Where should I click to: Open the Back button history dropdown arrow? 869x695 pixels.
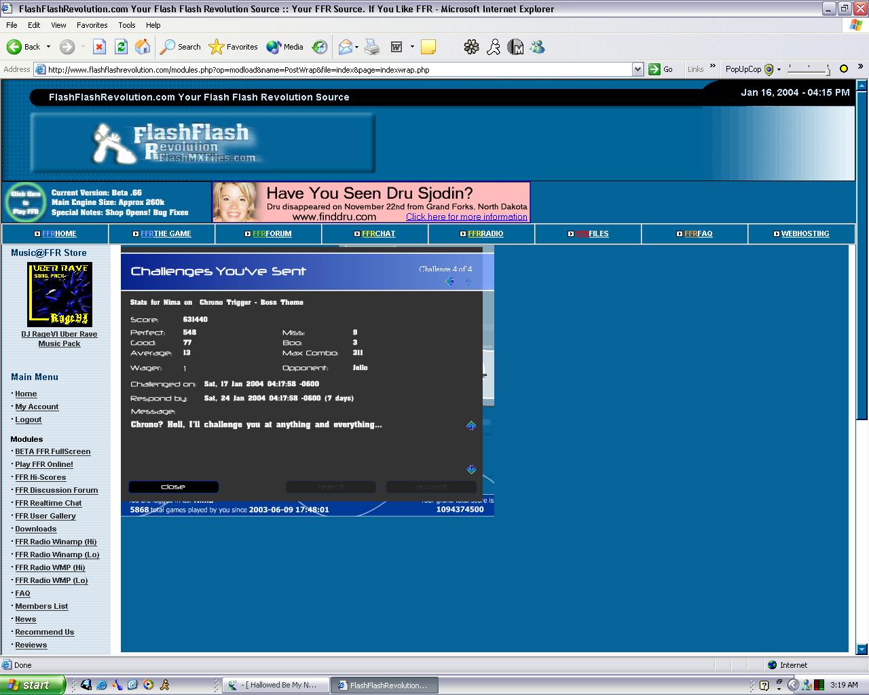coord(48,47)
